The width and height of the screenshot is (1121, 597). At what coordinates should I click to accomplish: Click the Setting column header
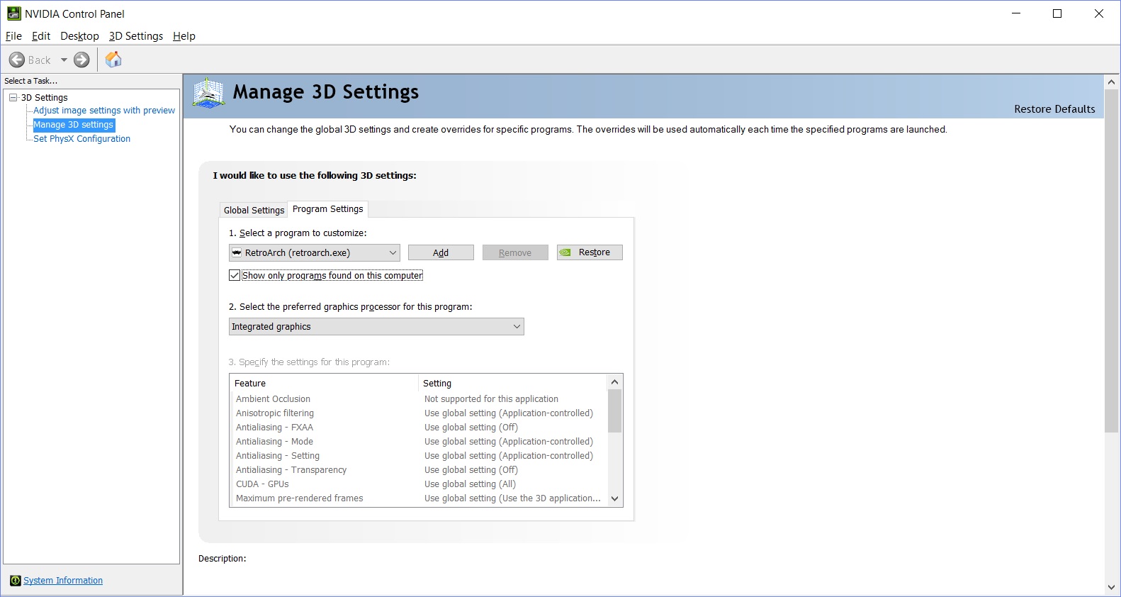point(513,384)
